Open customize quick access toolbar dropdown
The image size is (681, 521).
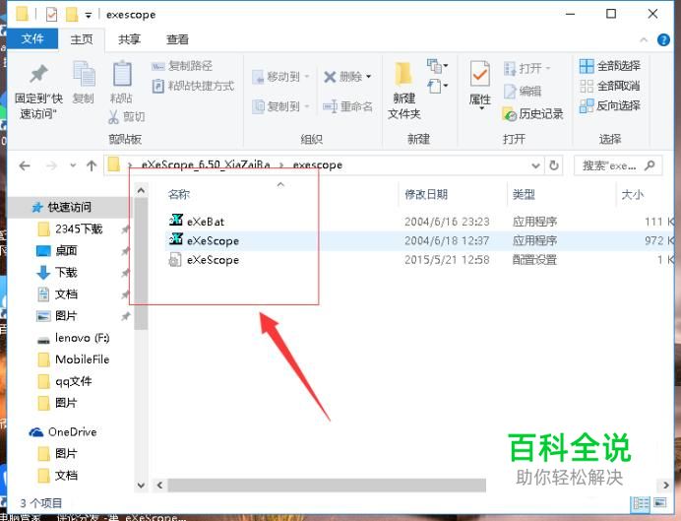coord(89,15)
